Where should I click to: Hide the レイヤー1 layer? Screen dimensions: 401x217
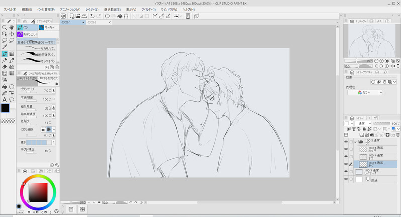346,172
